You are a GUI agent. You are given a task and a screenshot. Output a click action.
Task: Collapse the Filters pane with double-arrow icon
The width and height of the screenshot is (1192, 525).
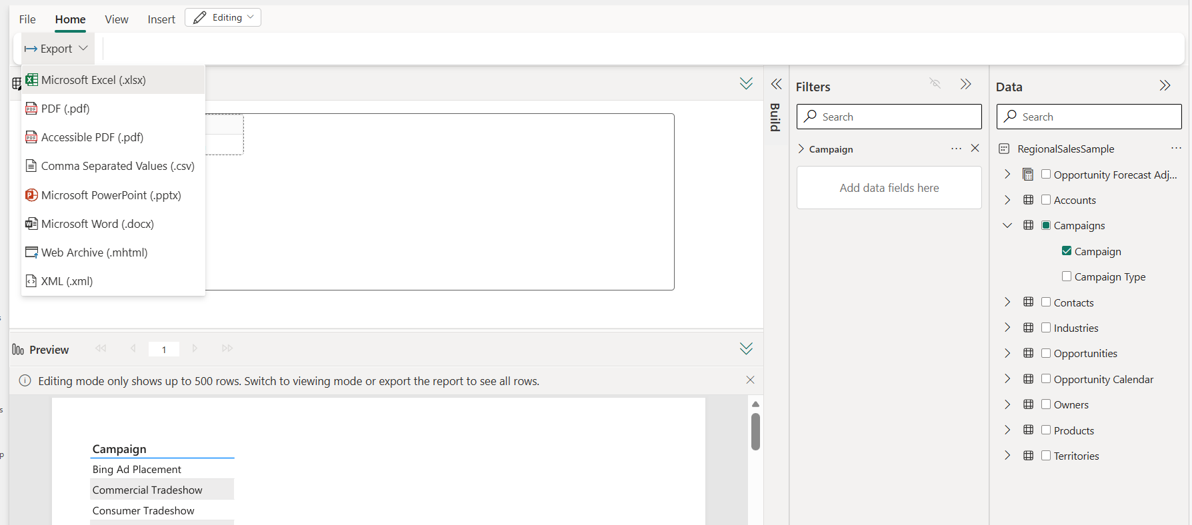(965, 84)
